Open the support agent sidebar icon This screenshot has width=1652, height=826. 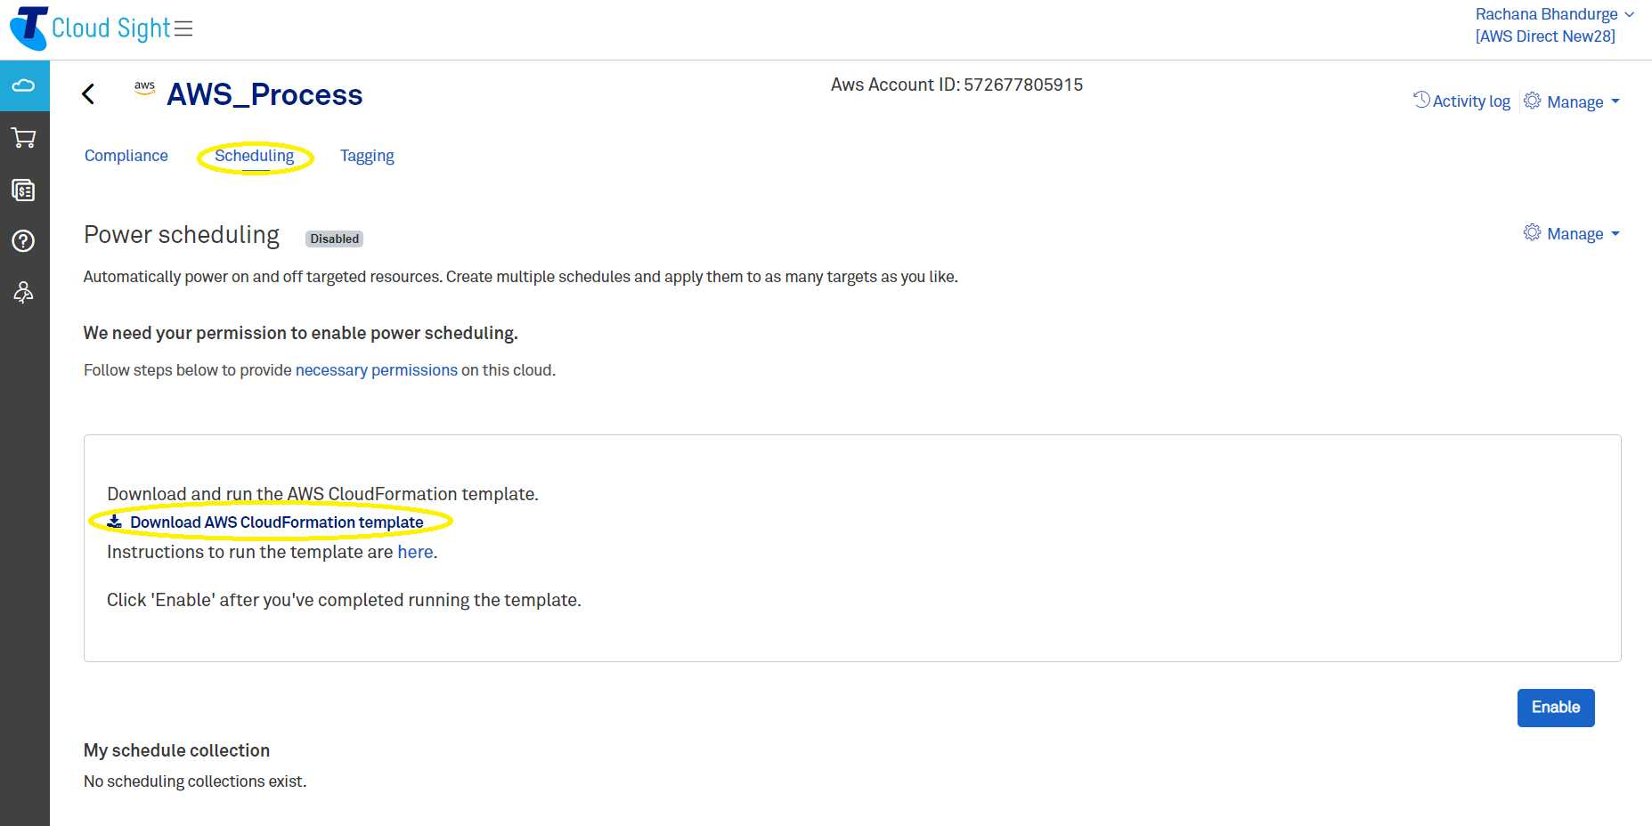pyautogui.click(x=24, y=293)
